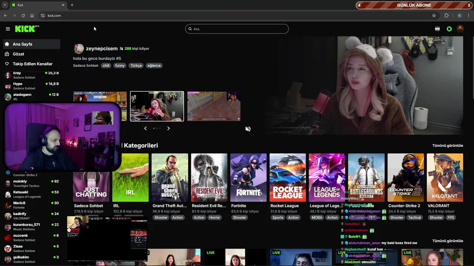Click the search magnifier icon

(190, 29)
